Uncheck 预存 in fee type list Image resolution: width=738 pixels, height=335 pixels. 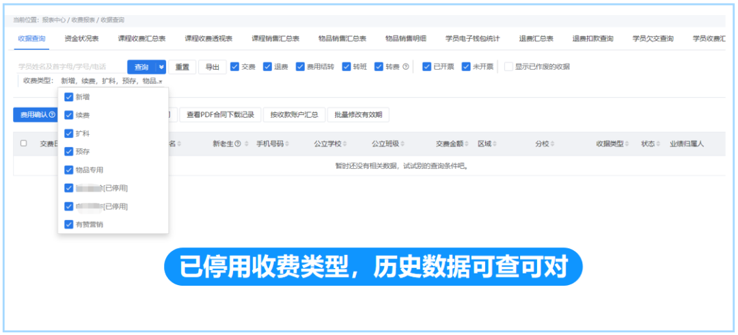pos(69,152)
